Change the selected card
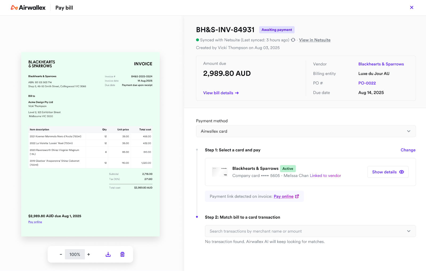This screenshot has height=271, width=426. 408,150
